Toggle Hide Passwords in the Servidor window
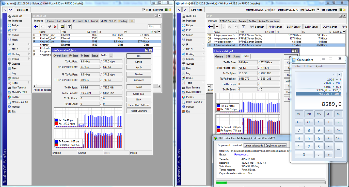 [x=318, y=10]
